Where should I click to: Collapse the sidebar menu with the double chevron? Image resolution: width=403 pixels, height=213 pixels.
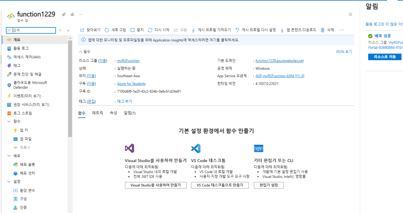point(68,30)
